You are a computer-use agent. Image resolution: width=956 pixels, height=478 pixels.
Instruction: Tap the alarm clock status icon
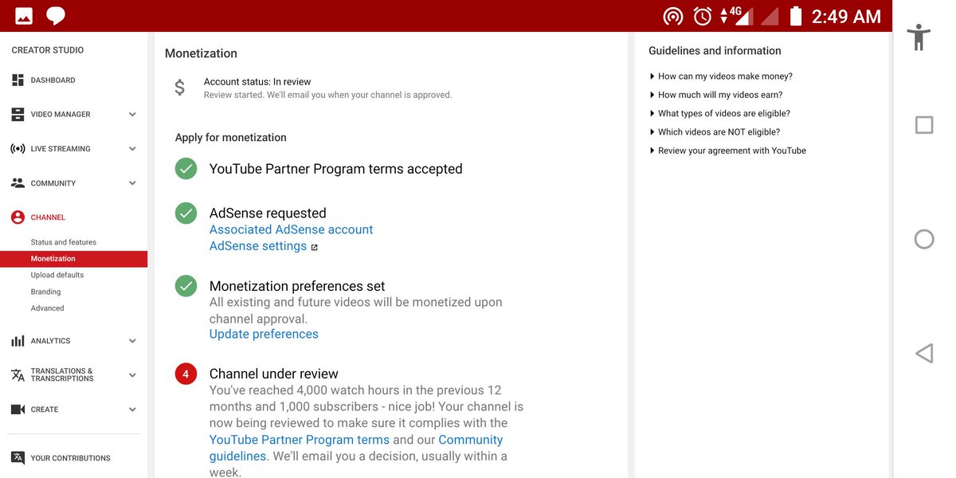[703, 16]
